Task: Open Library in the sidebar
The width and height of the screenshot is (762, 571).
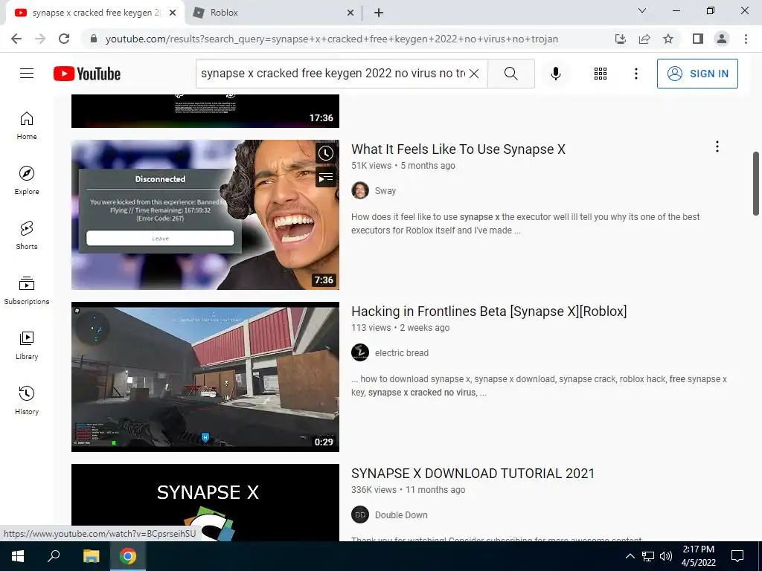Action: 27,345
